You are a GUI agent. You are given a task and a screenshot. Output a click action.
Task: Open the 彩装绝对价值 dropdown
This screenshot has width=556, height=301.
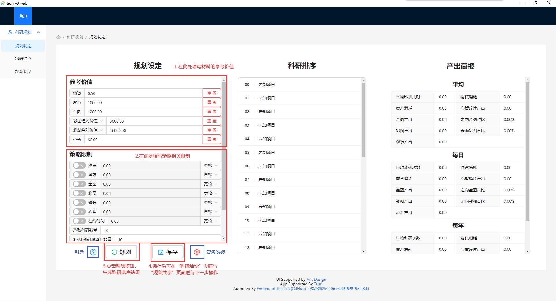pyautogui.click(x=88, y=130)
